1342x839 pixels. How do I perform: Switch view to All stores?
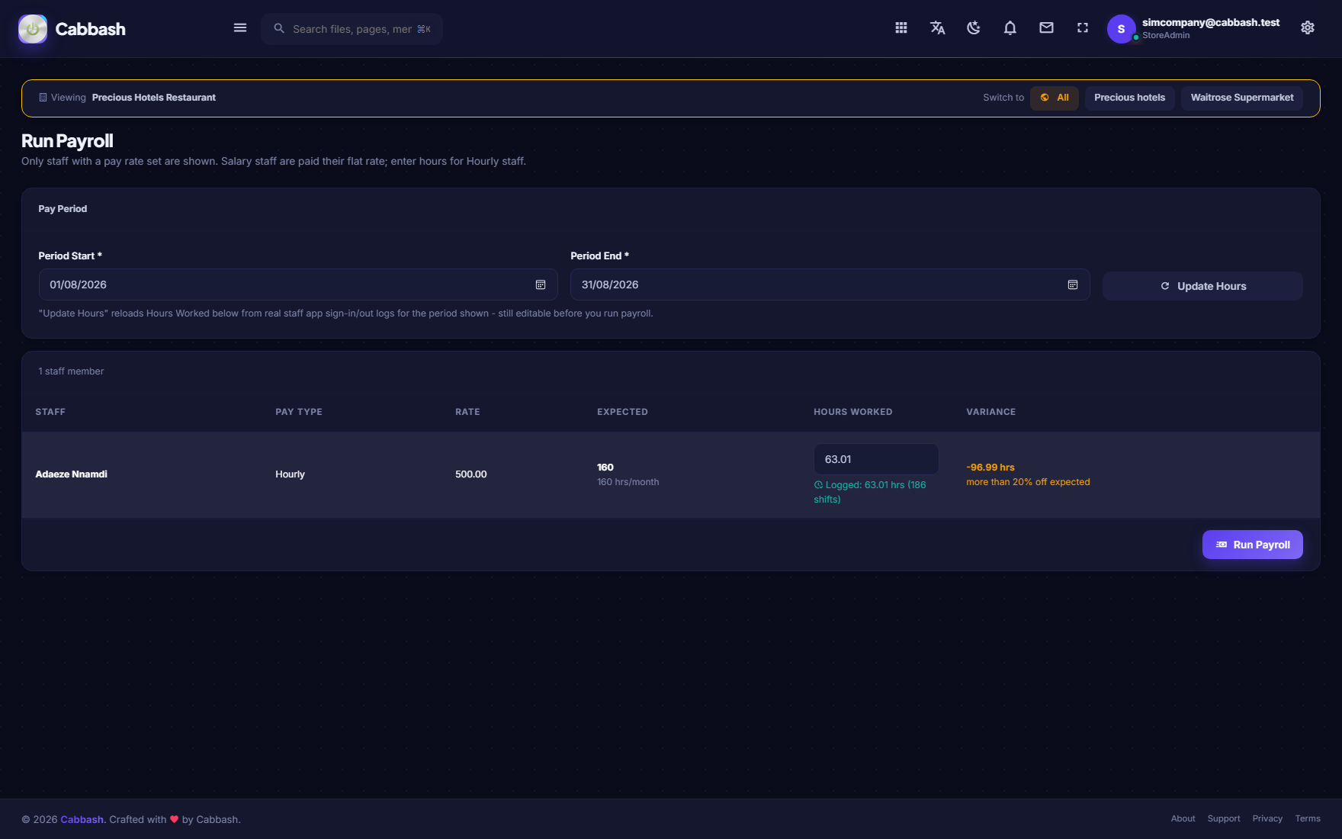point(1055,98)
